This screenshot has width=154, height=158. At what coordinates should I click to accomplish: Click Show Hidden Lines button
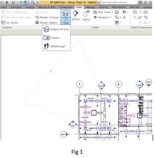[14, 12]
